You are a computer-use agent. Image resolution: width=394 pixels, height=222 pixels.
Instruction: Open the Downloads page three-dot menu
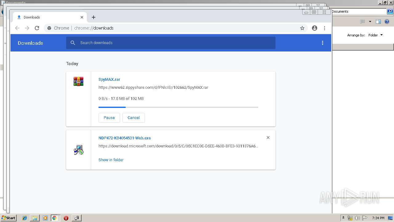[323, 43]
